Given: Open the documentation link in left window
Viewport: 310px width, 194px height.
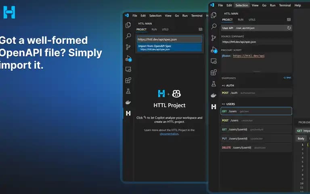Looking at the screenshot, I should (x=169, y=134).
